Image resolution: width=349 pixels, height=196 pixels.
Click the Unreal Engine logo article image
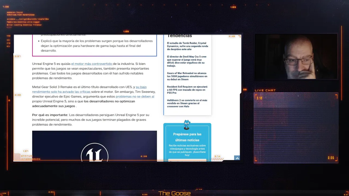pyautogui.click(x=94, y=146)
